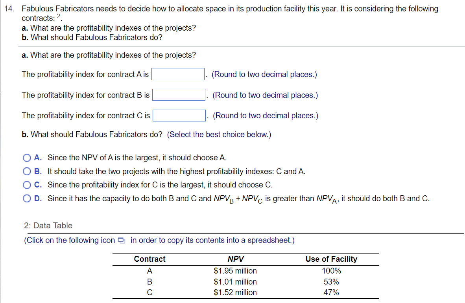The image size is (465, 303).
Task: Select answer choice A about choosing contract A
Action: tap(27, 158)
